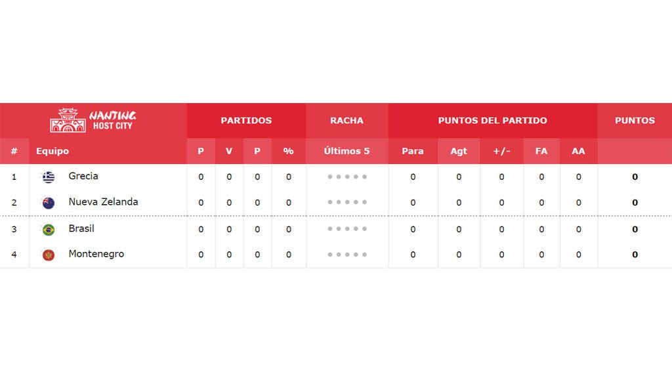Open the Montenegro team link
The width and height of the screenshot is (672, 378).
(96, 254)
